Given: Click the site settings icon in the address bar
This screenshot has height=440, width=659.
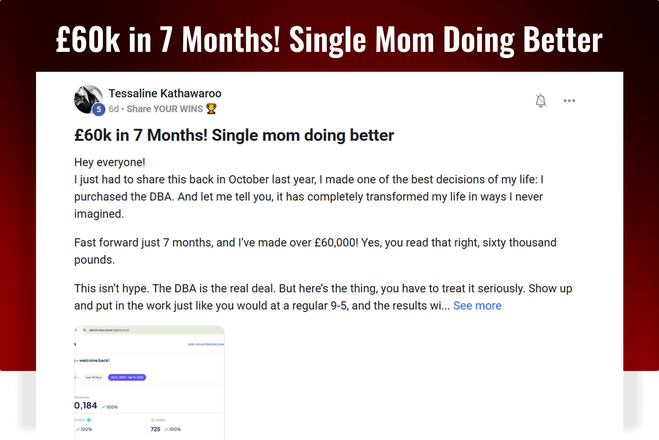Looking at the screenshot, I should click(84, 330).
